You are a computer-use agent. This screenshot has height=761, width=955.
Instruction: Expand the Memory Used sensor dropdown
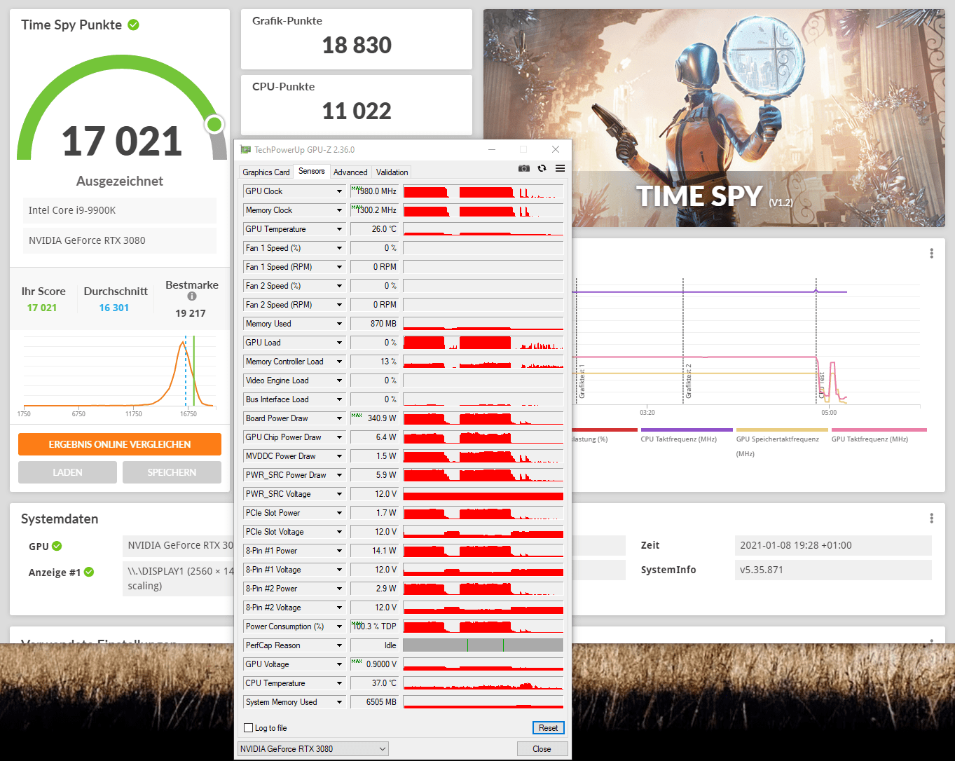pyautogui.click(x=339, y=324)
